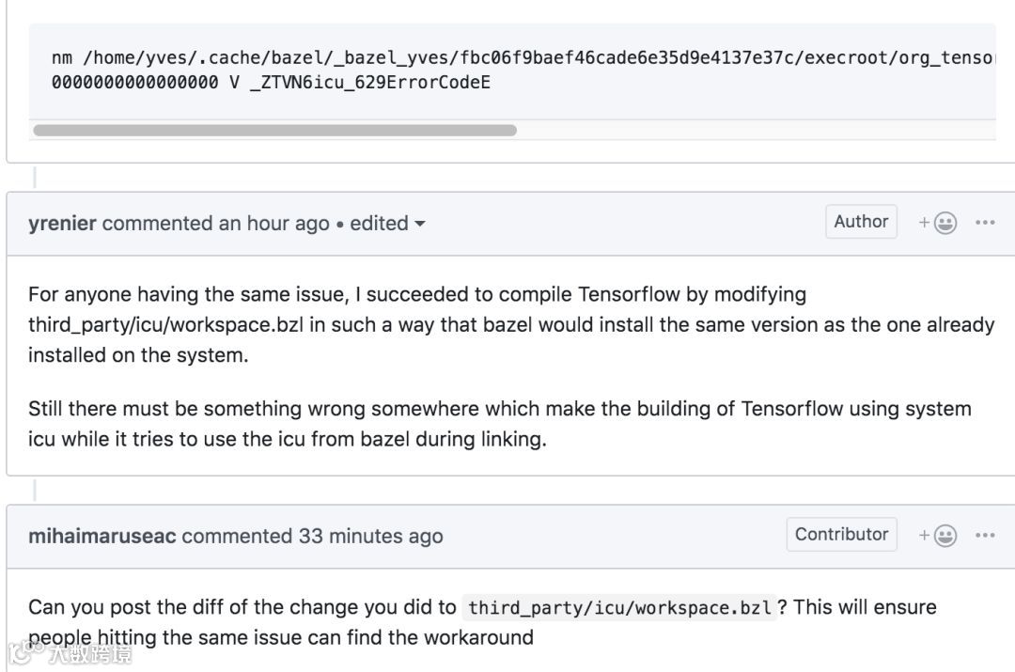This screenshot has height=672, width=1015.
Task: Click the paragraph starting "Still there must be"
Action: [x=499, y=424]
